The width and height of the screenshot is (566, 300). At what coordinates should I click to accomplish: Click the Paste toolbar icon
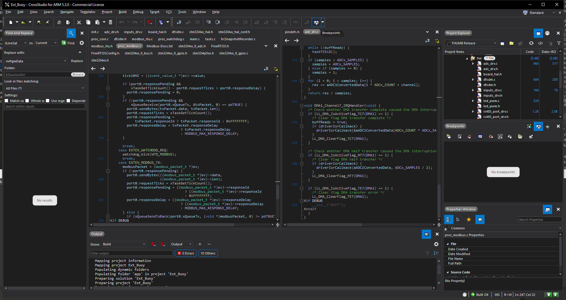(x=97, y=22)
